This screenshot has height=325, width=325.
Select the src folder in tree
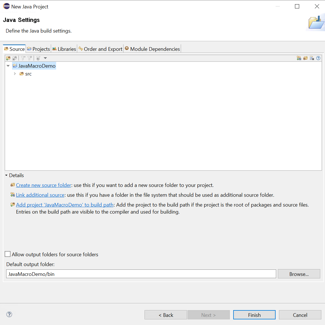[x=26, y=74]
